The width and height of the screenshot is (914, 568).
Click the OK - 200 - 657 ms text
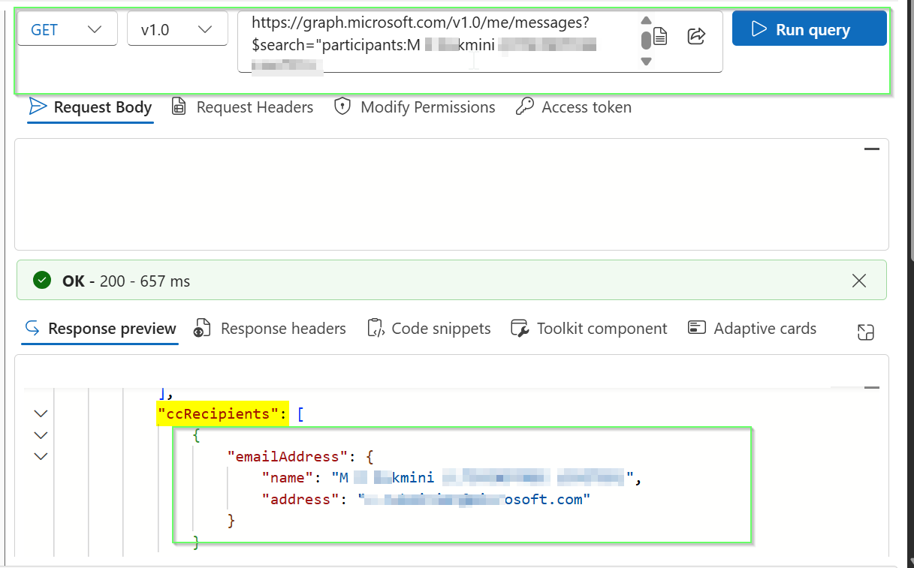coord(126,281)
